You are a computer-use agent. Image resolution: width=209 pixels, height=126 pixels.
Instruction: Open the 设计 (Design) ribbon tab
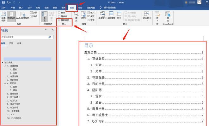click(x=30, y=8)
